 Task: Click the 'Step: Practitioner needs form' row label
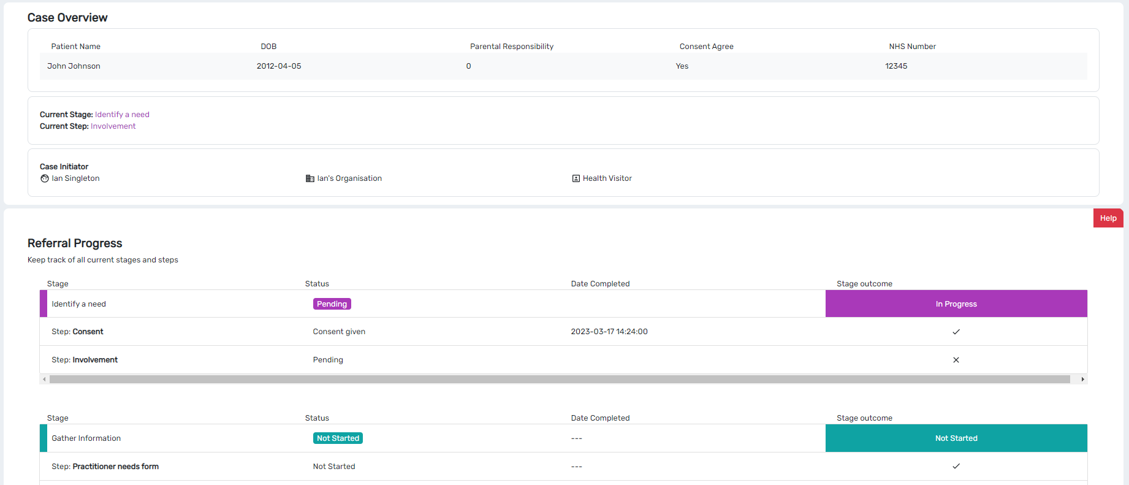pyautogui.click(x=105, y=467)
